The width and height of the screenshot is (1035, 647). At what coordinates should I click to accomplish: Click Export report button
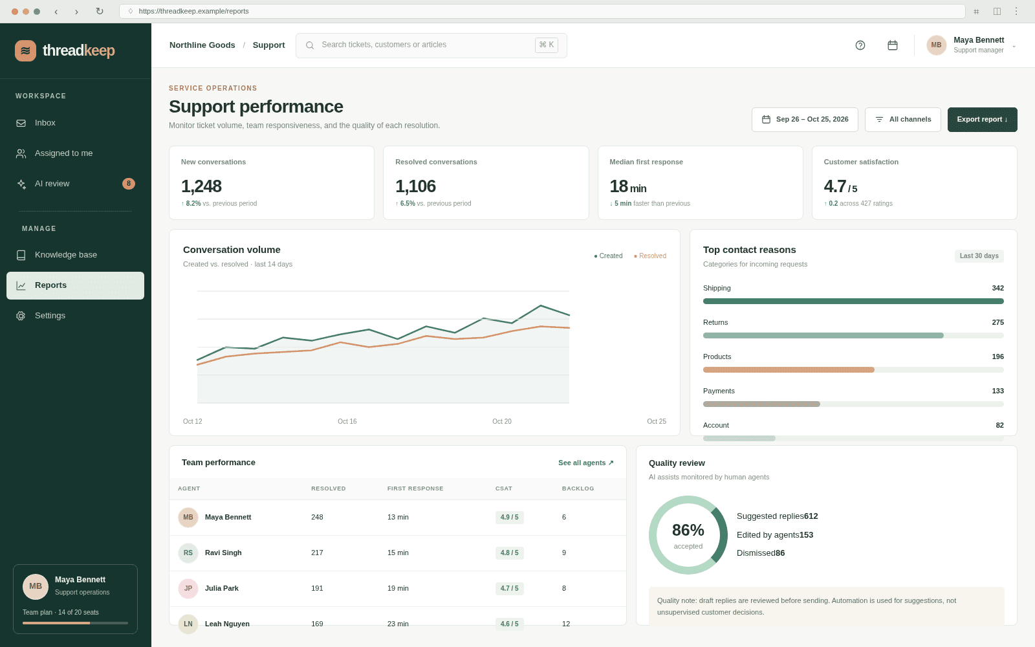click(x=982, y=120)
